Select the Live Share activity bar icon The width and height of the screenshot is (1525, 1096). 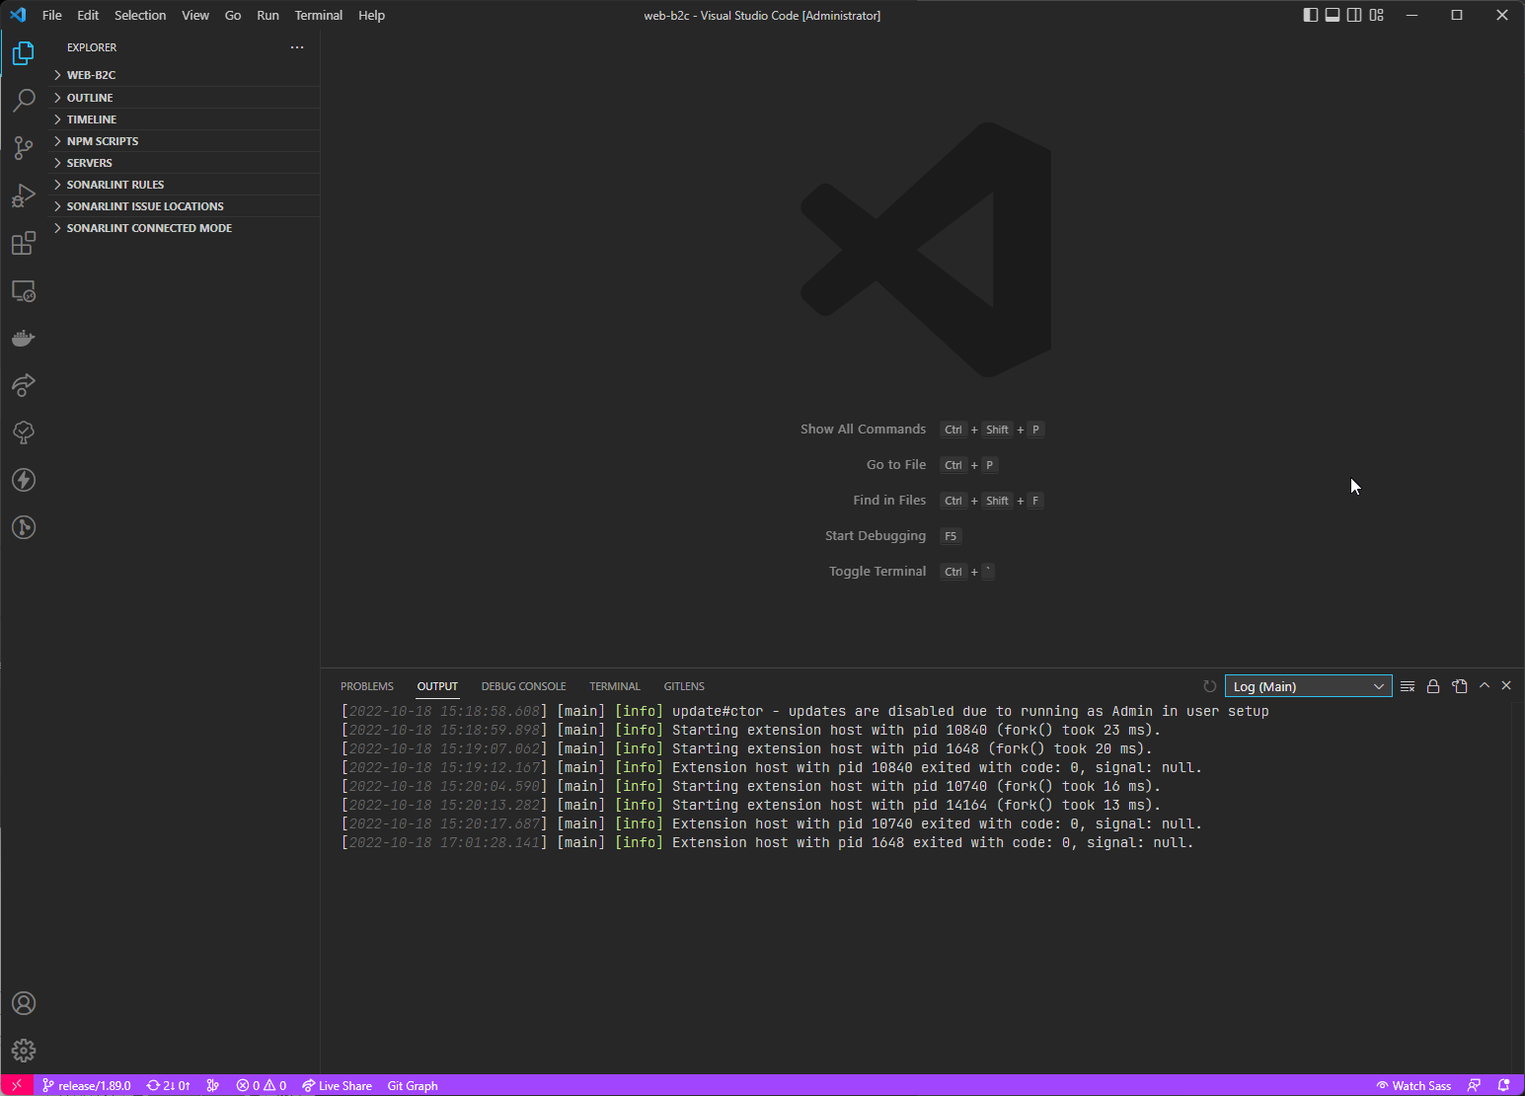23,385
